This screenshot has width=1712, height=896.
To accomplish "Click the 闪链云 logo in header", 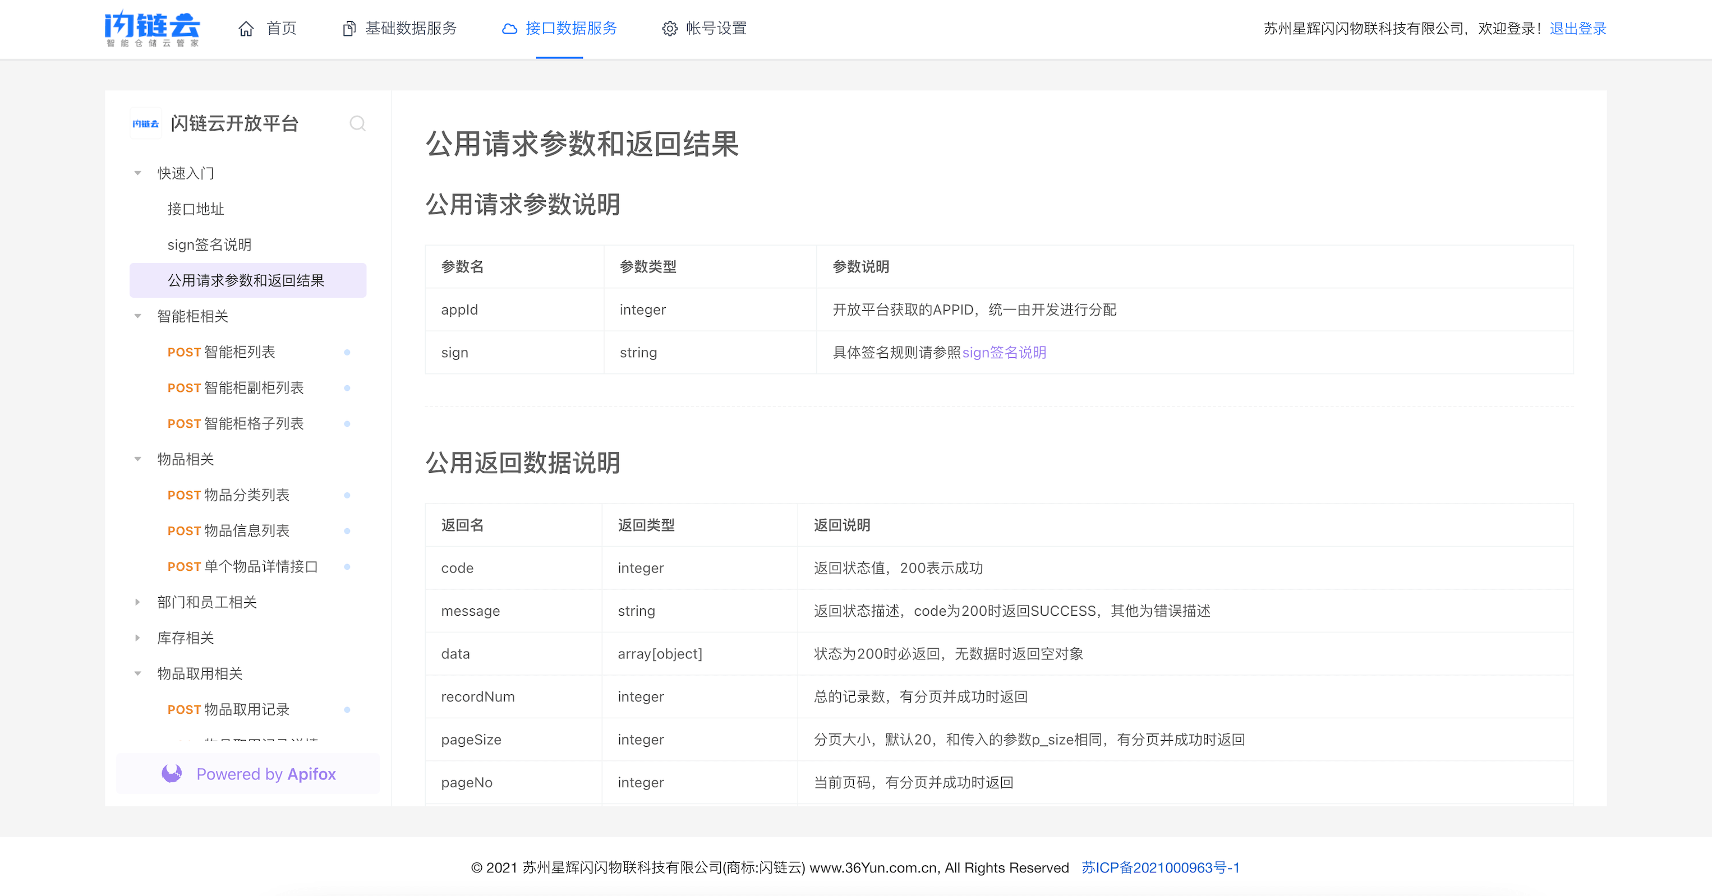I will click(152, 28).
